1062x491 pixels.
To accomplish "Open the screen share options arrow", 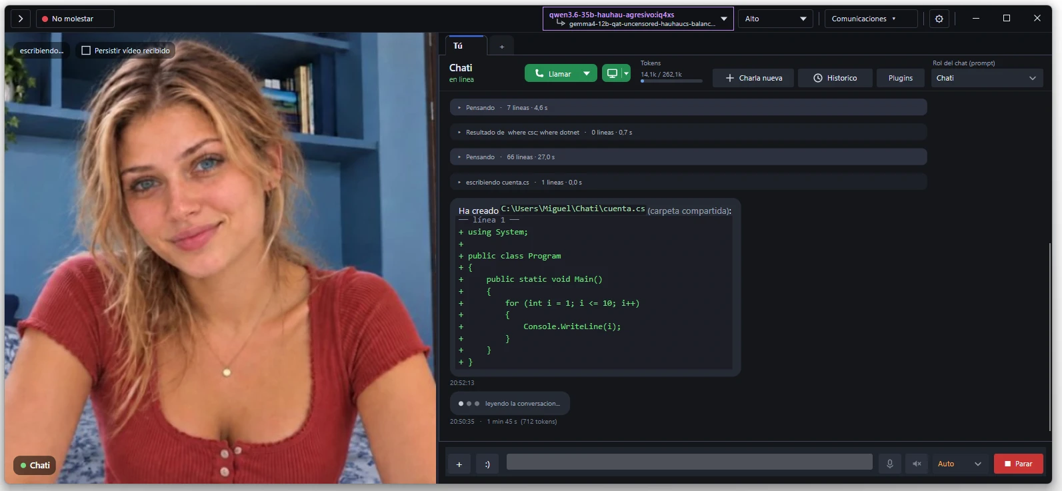I will (x=626, y=73).
